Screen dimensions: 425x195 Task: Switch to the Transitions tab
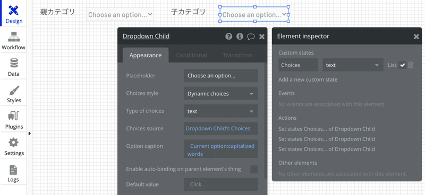pos(237,55)
